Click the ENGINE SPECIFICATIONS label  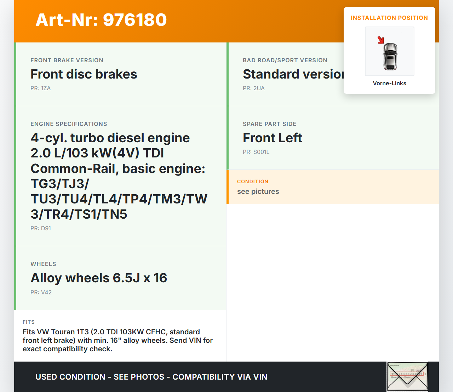(x=69, y=124)
